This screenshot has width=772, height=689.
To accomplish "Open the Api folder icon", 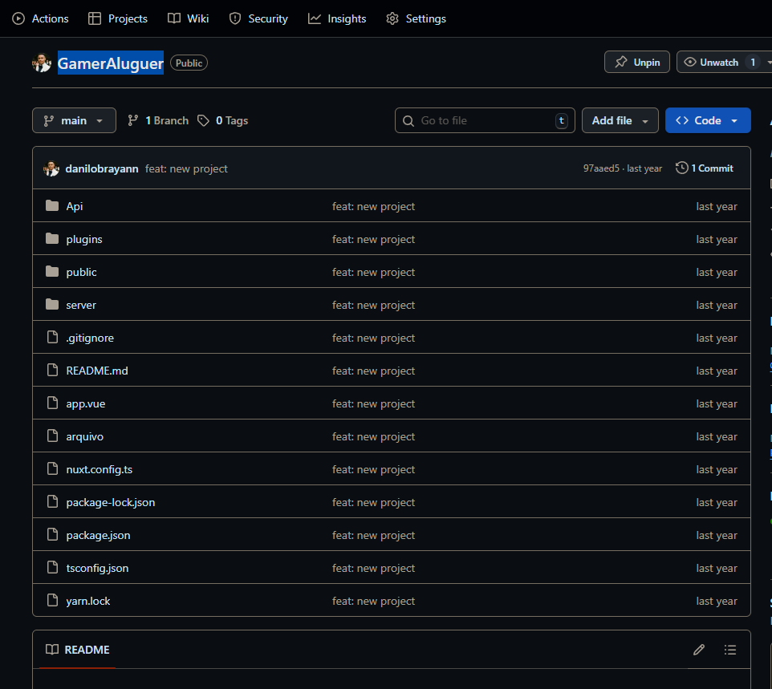I will (52, 206).
